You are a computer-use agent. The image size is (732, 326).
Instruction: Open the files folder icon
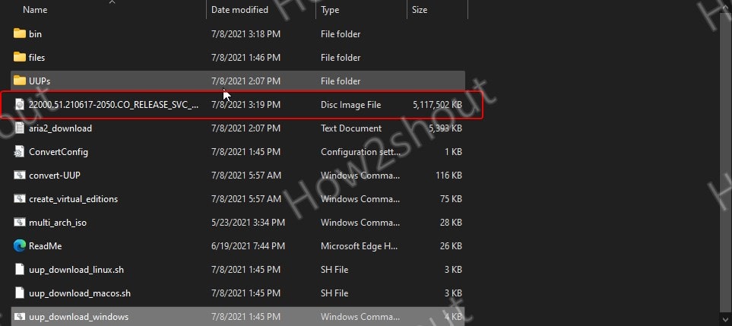tap(20, 58)
